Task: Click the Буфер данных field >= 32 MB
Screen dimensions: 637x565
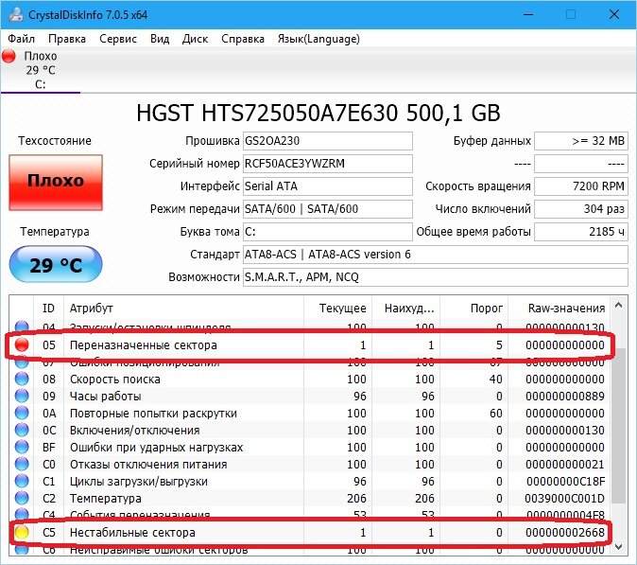Action: 581,141
